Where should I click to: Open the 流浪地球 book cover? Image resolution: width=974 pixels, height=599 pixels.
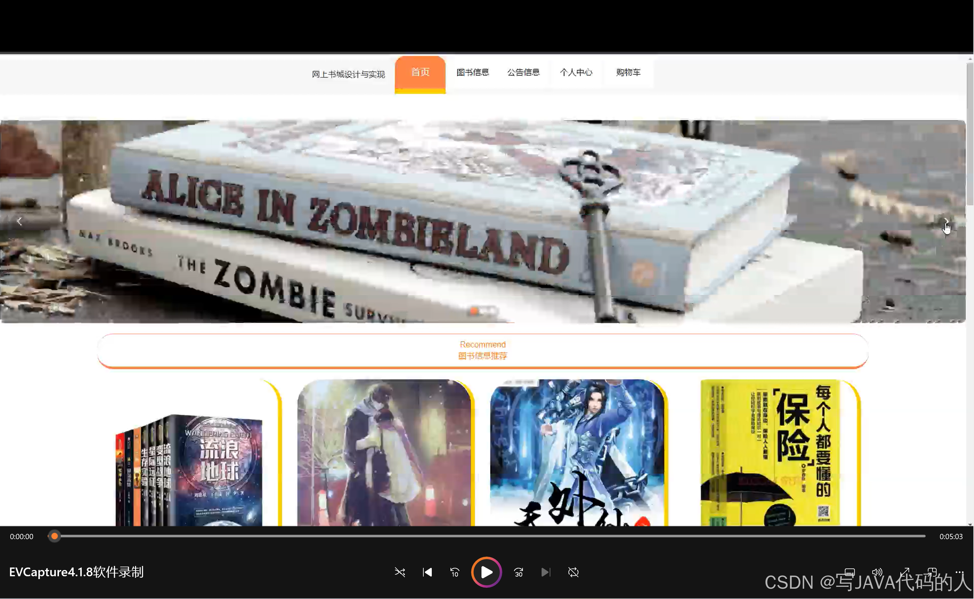pos(189,470)
